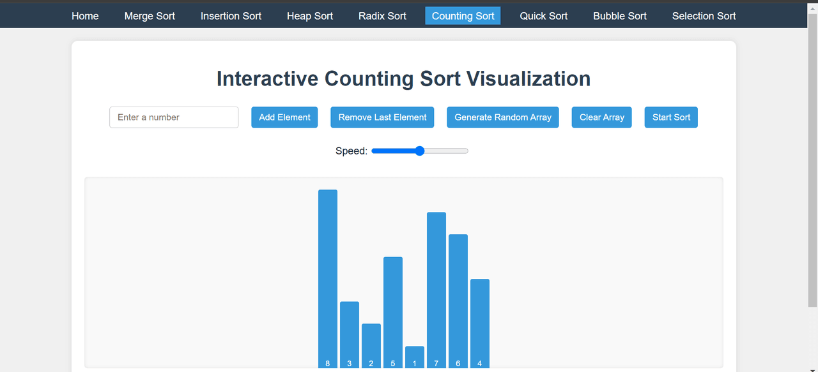Start the sort animation
Screen dimensions: 818x372
671,117
